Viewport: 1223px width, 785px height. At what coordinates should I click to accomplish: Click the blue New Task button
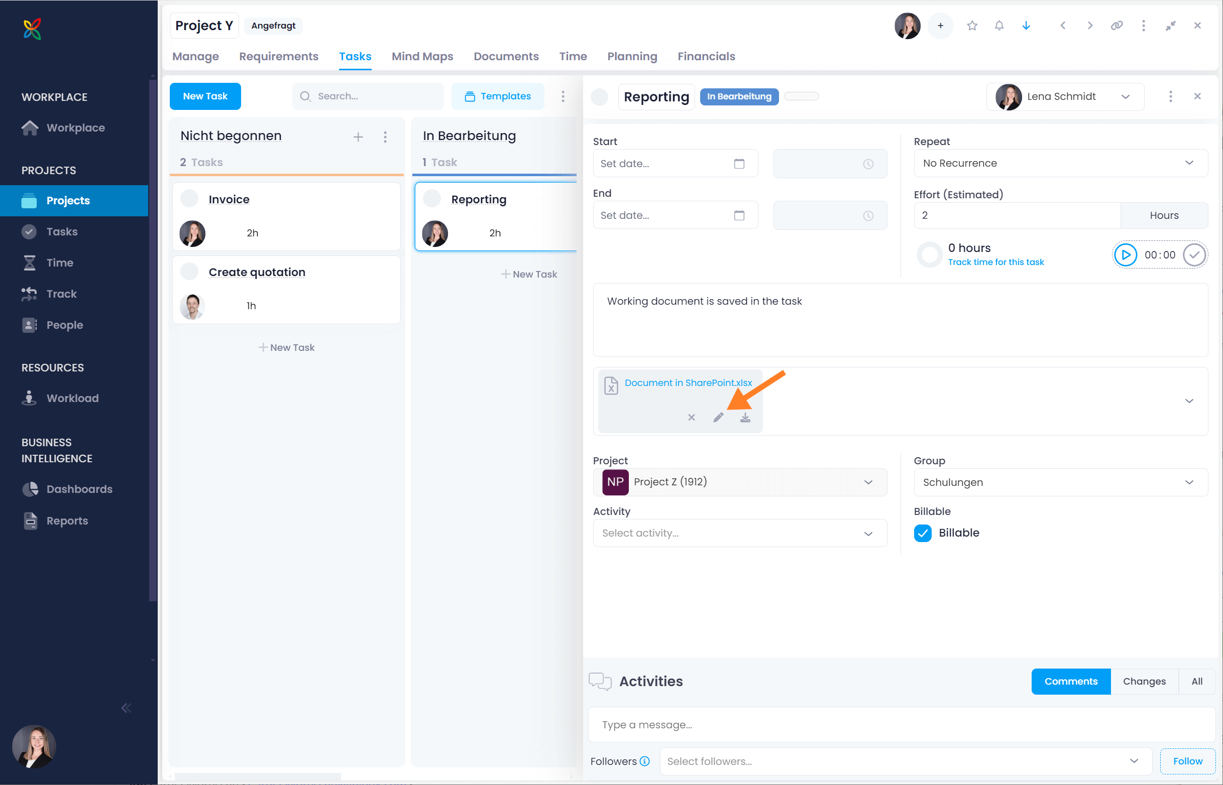205,96
